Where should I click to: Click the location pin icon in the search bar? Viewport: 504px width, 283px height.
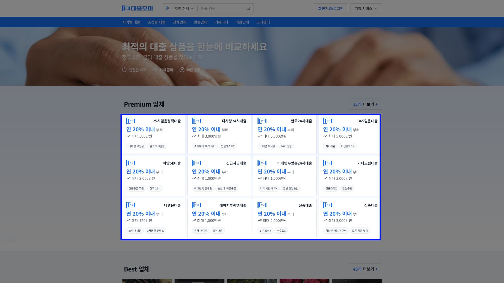(168, 8)
